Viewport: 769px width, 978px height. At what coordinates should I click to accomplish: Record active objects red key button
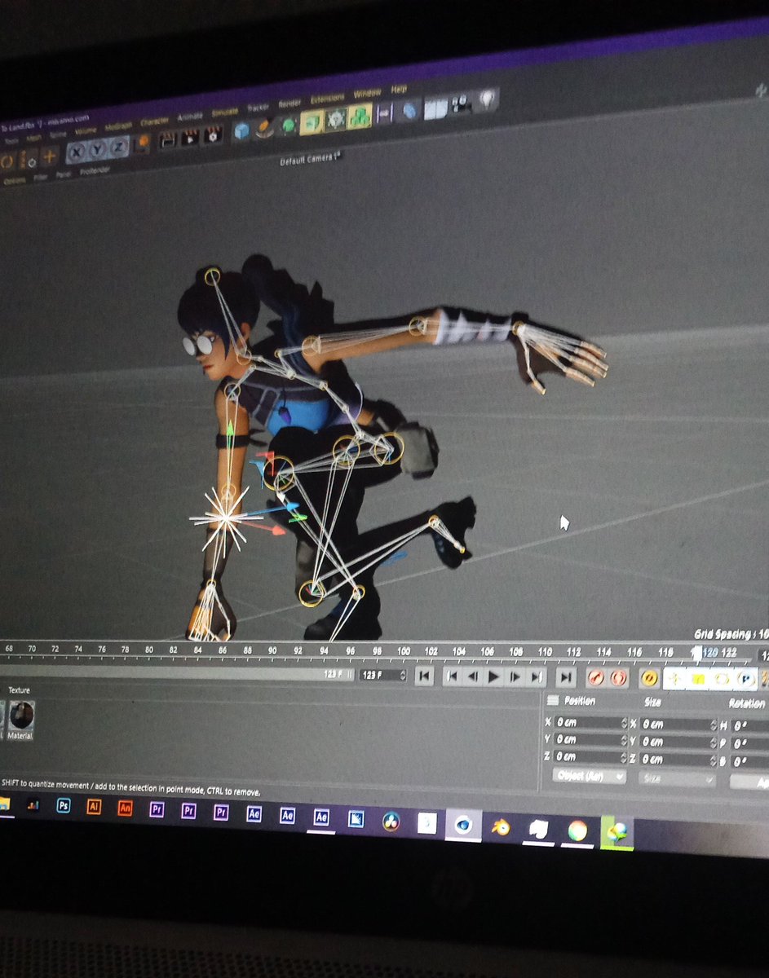point(596,676)
